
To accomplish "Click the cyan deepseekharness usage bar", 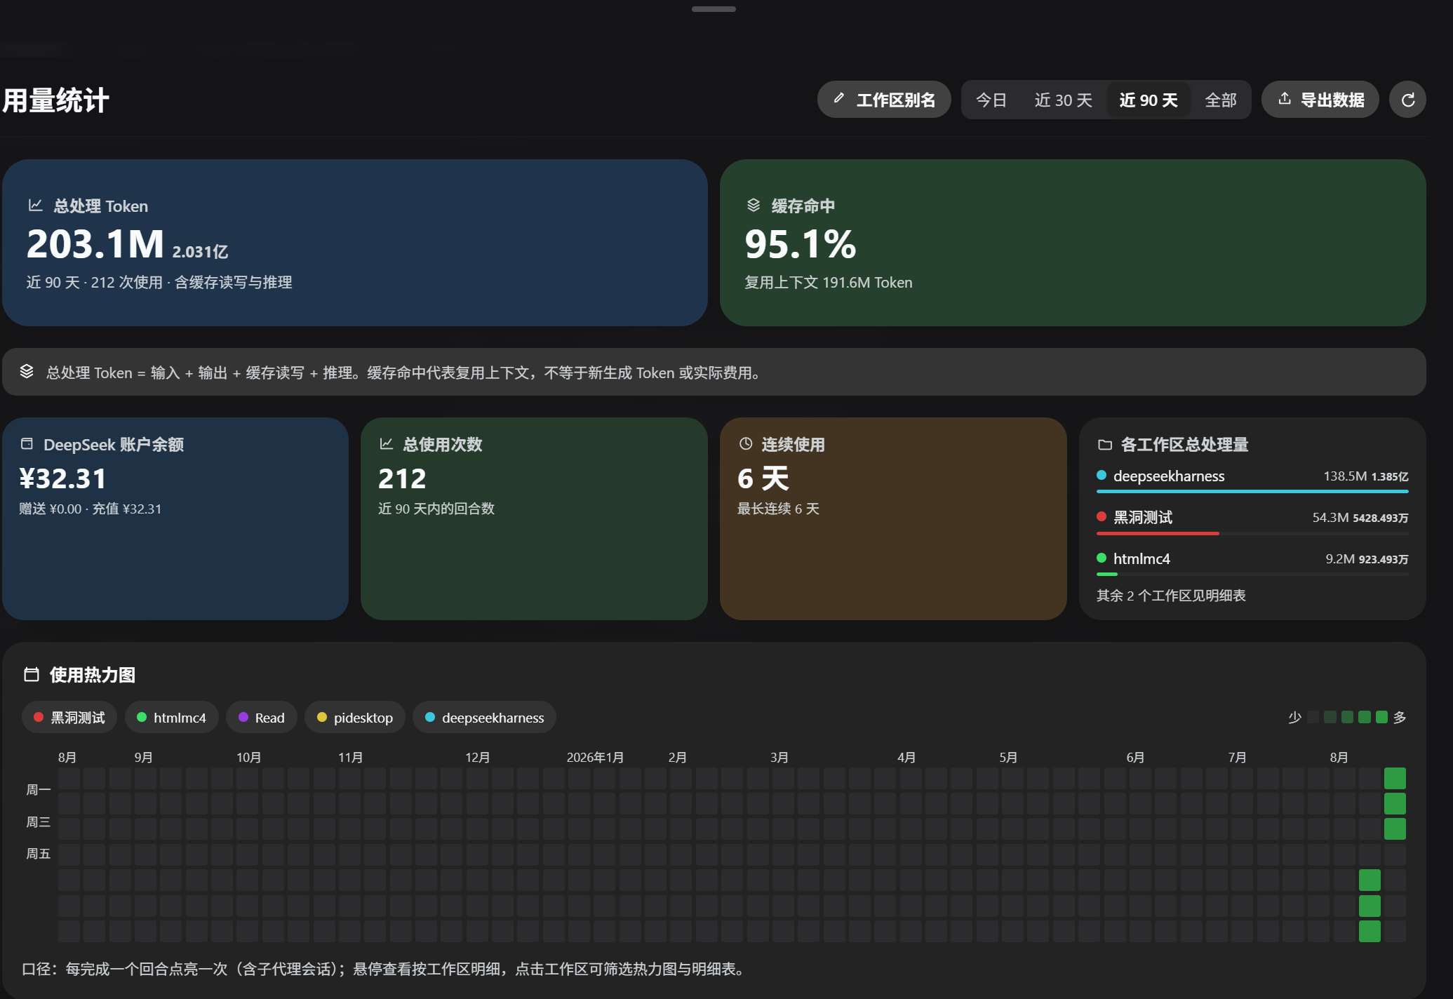I will [x=1252, y=492].
